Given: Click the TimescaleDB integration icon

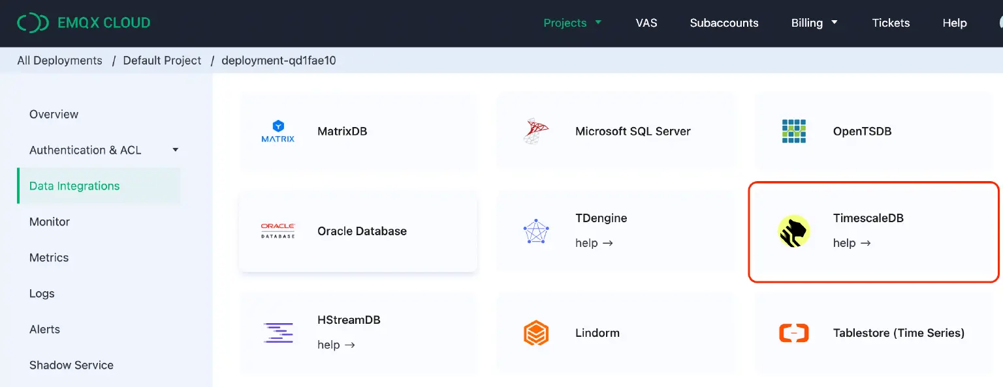Looking at the screenshot, I should coord(794,231).
